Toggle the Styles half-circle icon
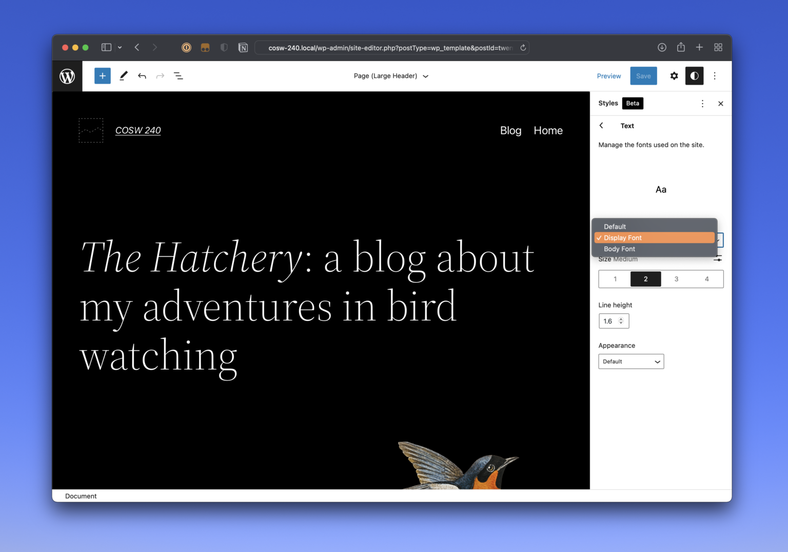 click(x=694, y=76)
